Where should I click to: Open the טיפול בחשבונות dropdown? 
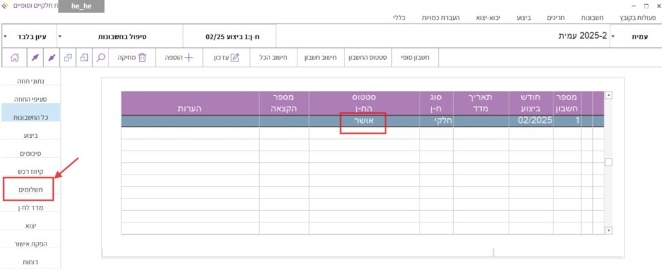pos(60,36)
